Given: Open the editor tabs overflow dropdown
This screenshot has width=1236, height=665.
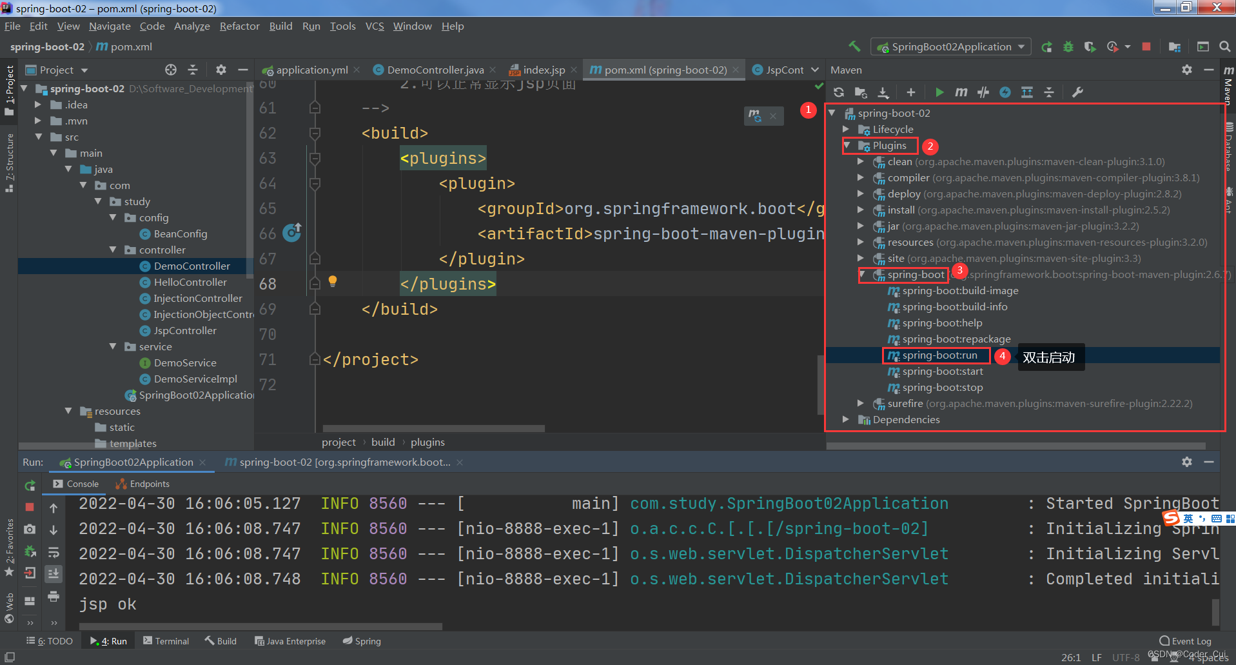Looking at the screenshot, I should click(x=815, y=70).
